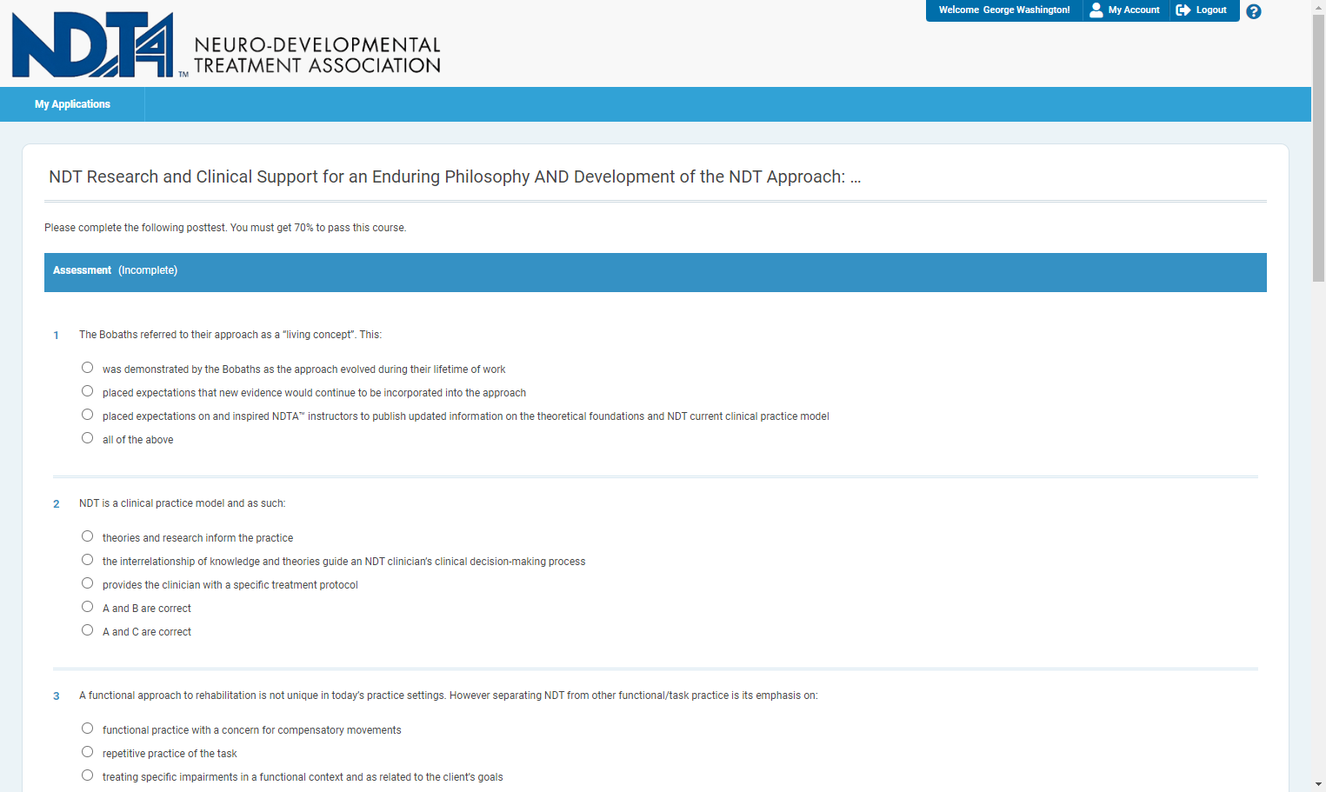Open the help question mark icon

point(1253,11)
